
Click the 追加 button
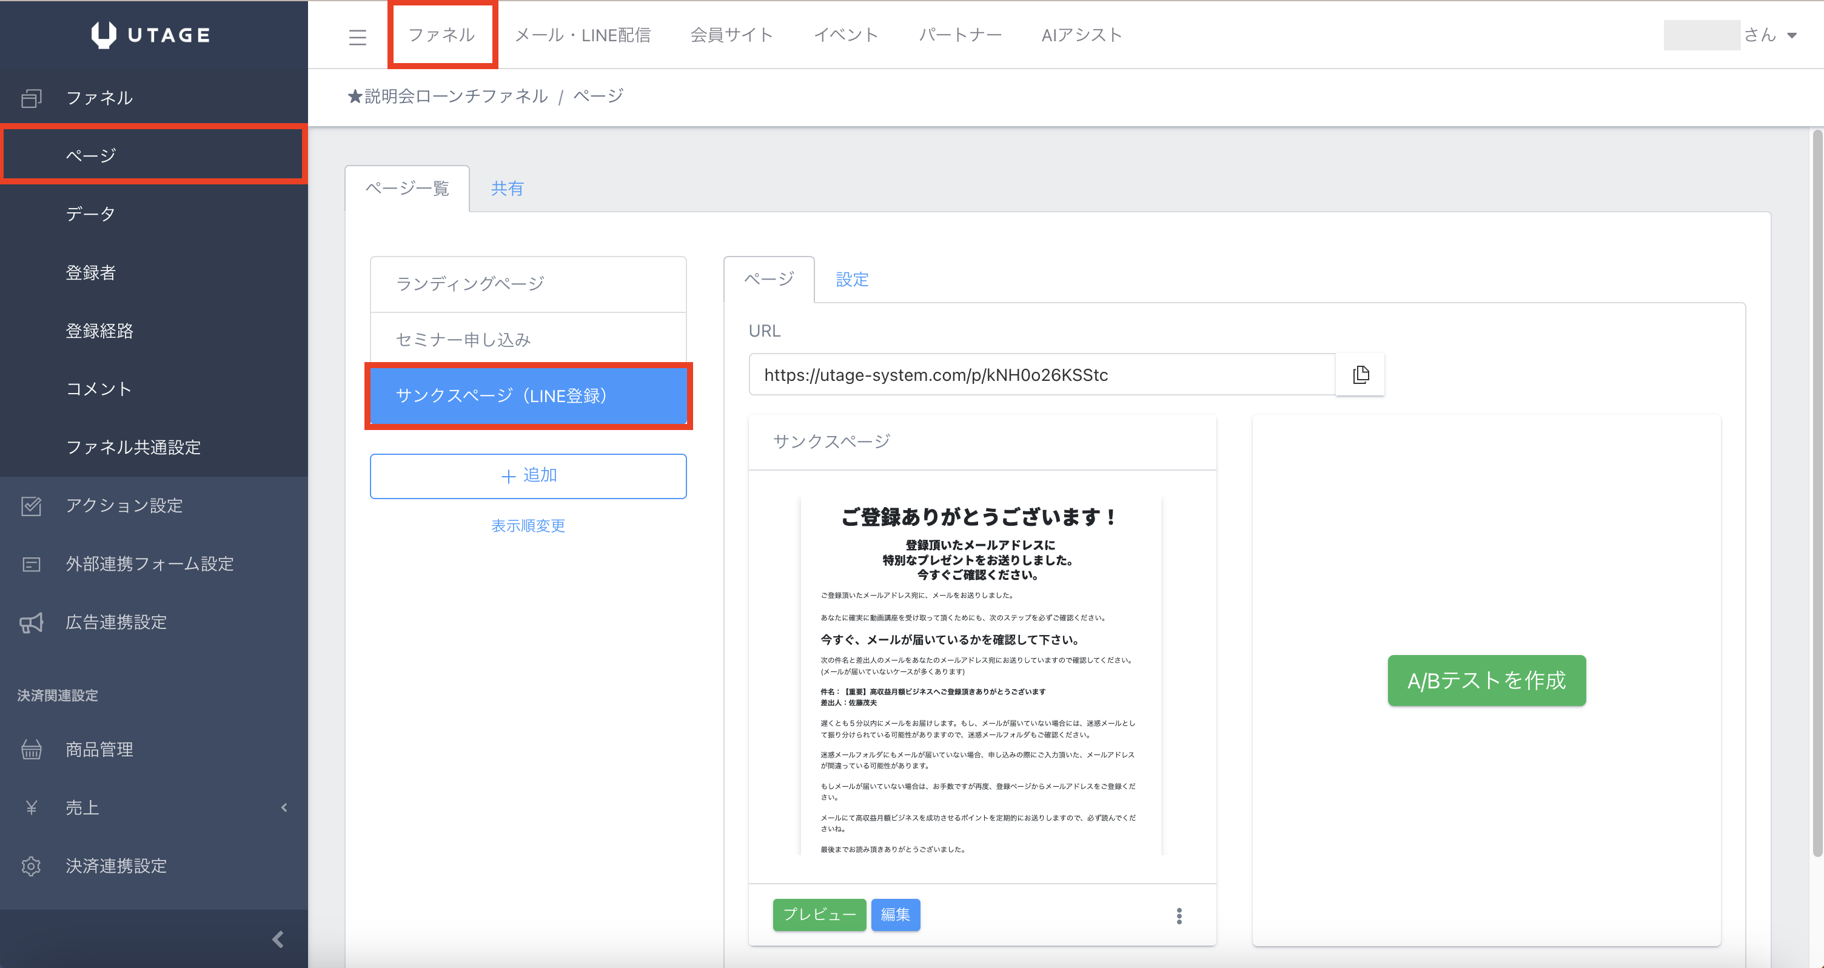click(528, 476)
